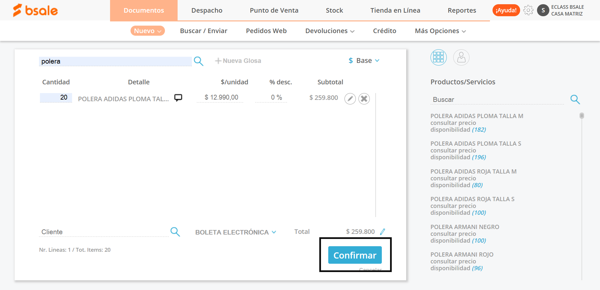The height and width of the screenshot is (290, 600).
Task: Open the Base price list dropdown
Action: click(x=364, y=61)
